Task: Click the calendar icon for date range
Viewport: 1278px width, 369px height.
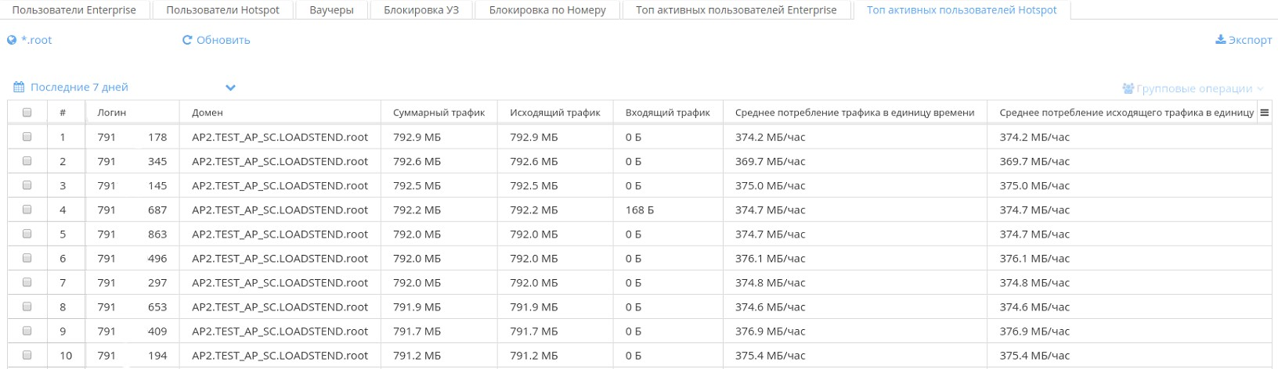Action: pyautogui.click(x=19, y=88)
